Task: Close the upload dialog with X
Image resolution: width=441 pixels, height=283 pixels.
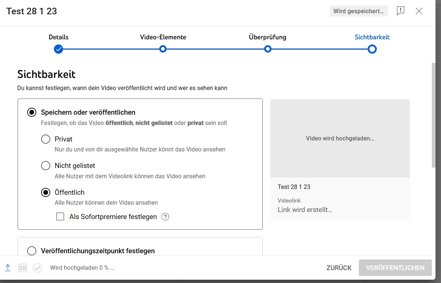Action: [x=419, y=11]
